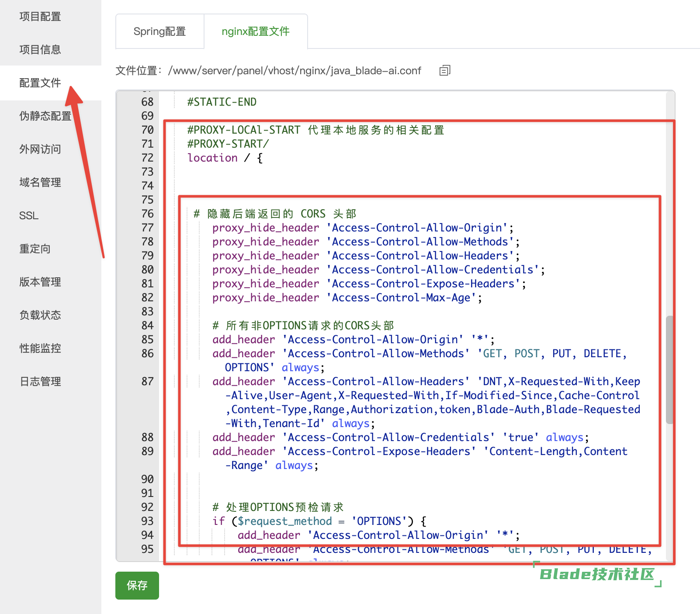Click the 保存 button
The image size is (700, 614).
click(x=137, y=585)
